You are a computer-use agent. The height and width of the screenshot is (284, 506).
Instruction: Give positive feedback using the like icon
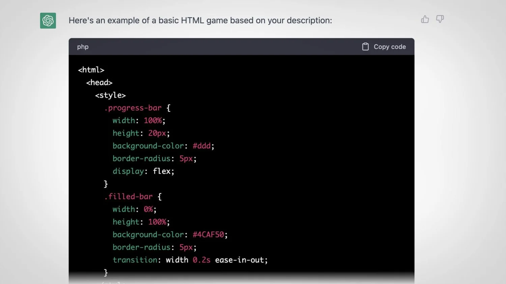425,19
